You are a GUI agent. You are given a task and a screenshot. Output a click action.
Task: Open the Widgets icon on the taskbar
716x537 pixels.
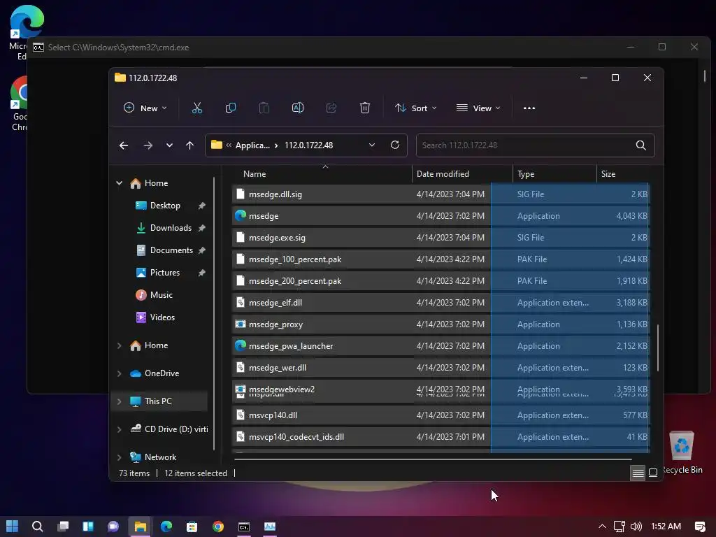pyautogui.click(x=88, y=527)
